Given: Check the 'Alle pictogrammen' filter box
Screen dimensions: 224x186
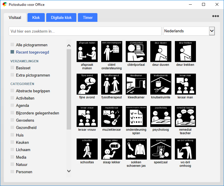Looking at the screenshot, I should point(12,45).
